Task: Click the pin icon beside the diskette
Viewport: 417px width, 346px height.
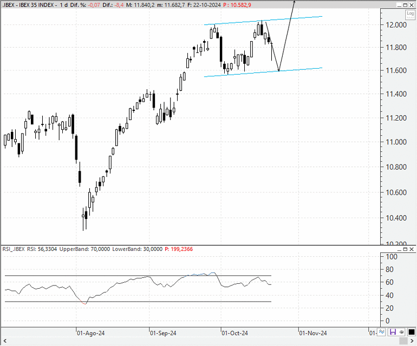Action: point(402,332)
